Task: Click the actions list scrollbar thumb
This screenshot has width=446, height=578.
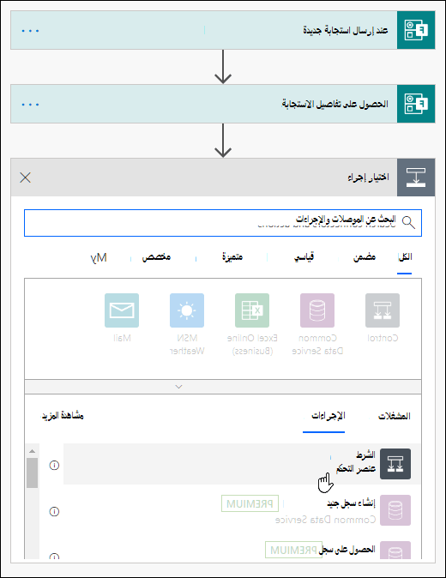Action: (32, 473)
